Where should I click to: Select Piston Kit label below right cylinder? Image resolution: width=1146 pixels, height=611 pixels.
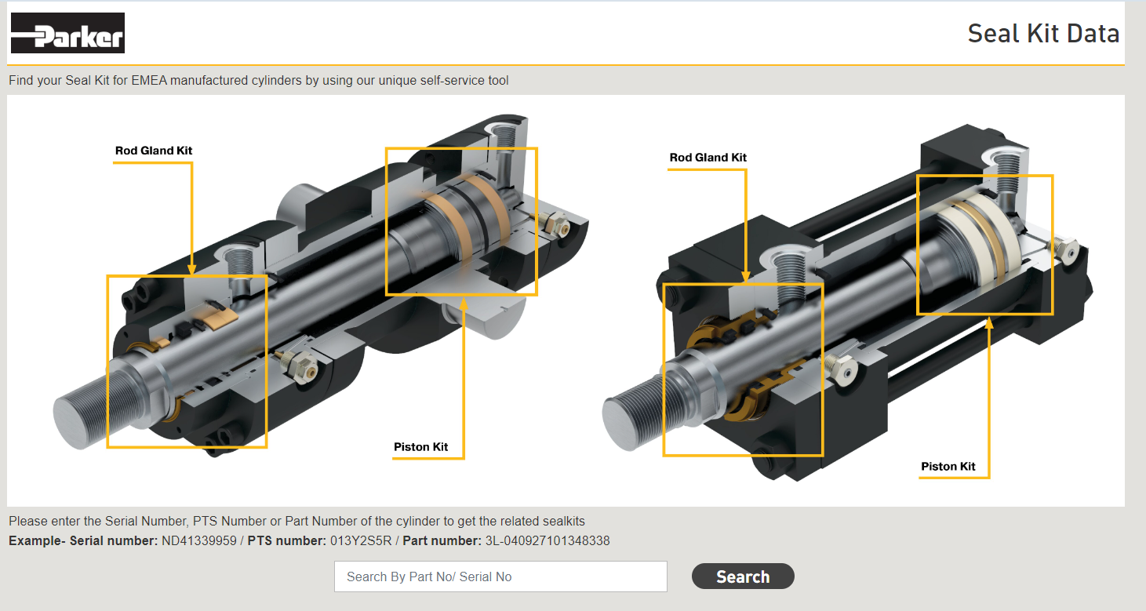point(948,467)
